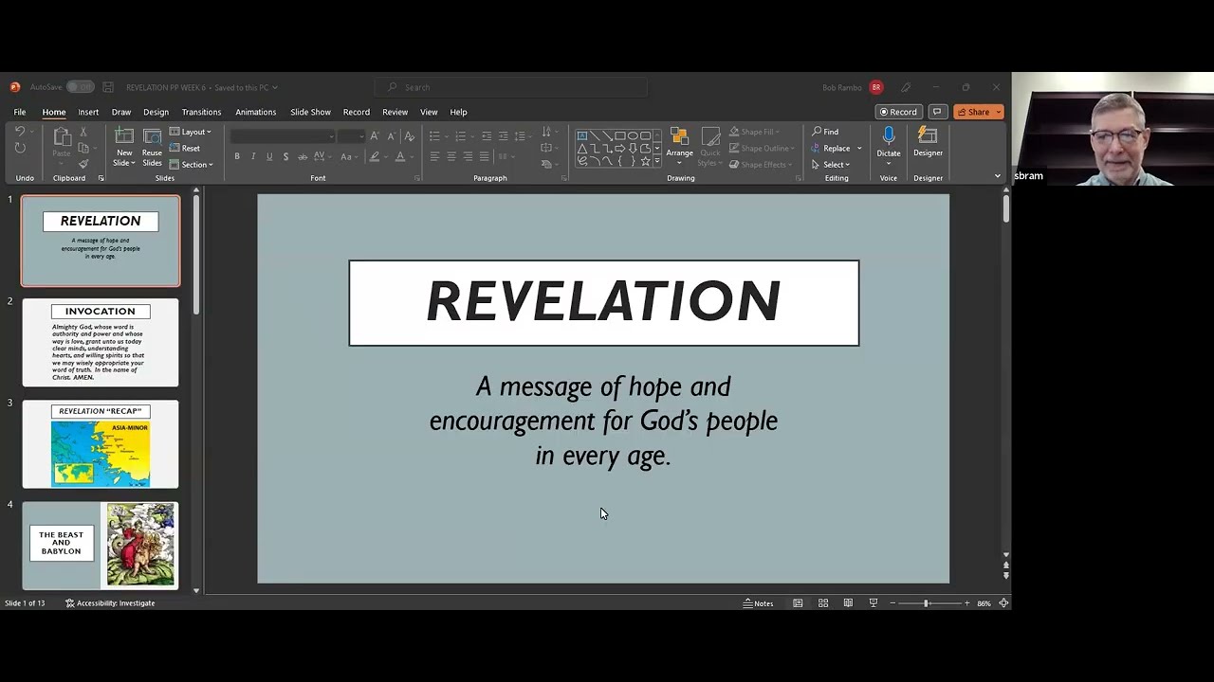Click the Format Painter brush icon
Screen dimensions: 1214x682
point(83,164)
